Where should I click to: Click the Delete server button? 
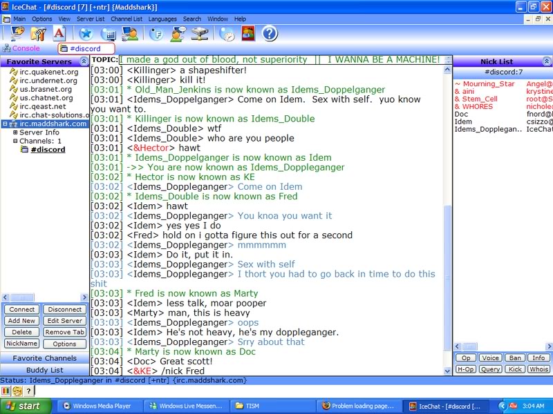(22, 332)
